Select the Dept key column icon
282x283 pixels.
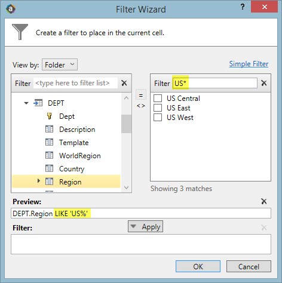[49, 116]
